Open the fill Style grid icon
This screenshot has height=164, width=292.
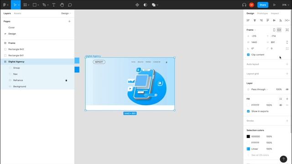coord(281,99)
